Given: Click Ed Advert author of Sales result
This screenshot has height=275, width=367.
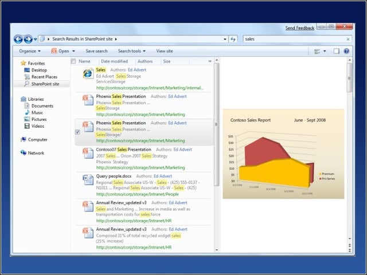Looking at the screenshot, I should click(x=137, y=70).
